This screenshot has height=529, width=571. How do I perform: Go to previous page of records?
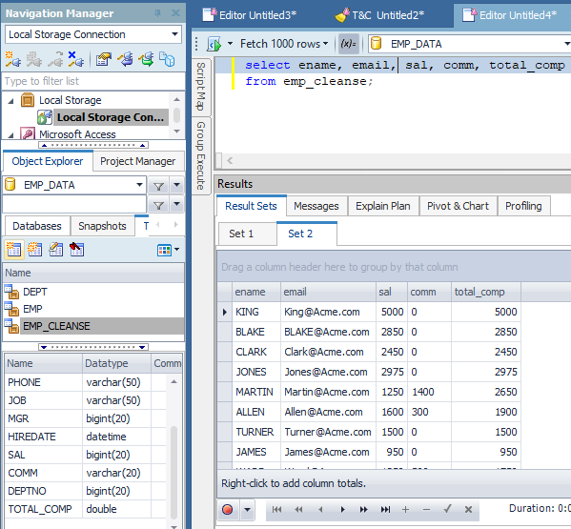pyautogui.click(x=298, y=509)
